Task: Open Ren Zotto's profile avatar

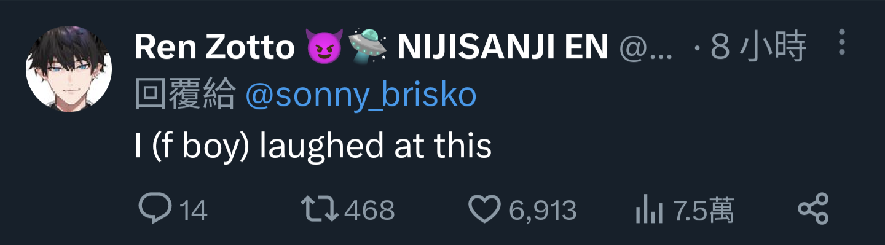Action: click(x=69, y=69)
